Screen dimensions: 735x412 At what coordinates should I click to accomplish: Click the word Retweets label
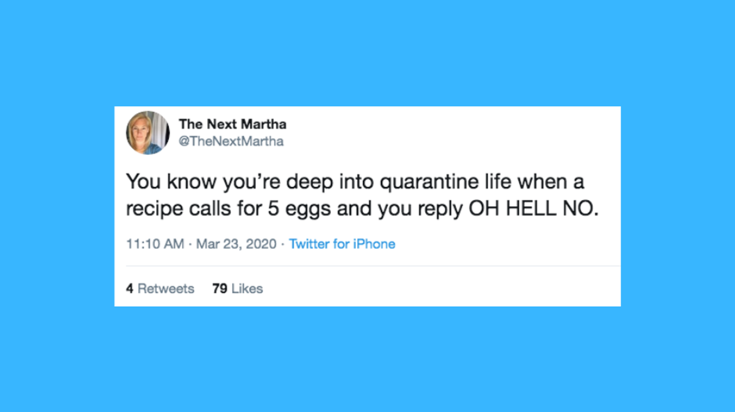click(166, 288)
